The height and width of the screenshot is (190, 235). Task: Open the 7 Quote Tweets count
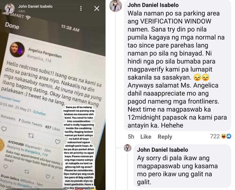(x=30, y=122)
